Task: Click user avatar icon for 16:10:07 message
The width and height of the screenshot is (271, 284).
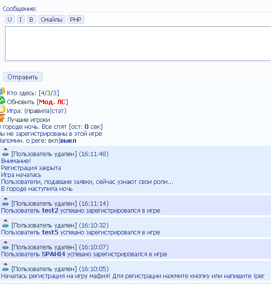Action: click(x=5, y=245)
